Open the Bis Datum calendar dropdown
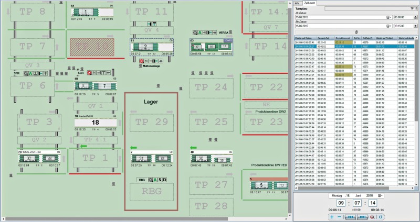The width and height of the screenshot is (420, 222). (388, 26)
